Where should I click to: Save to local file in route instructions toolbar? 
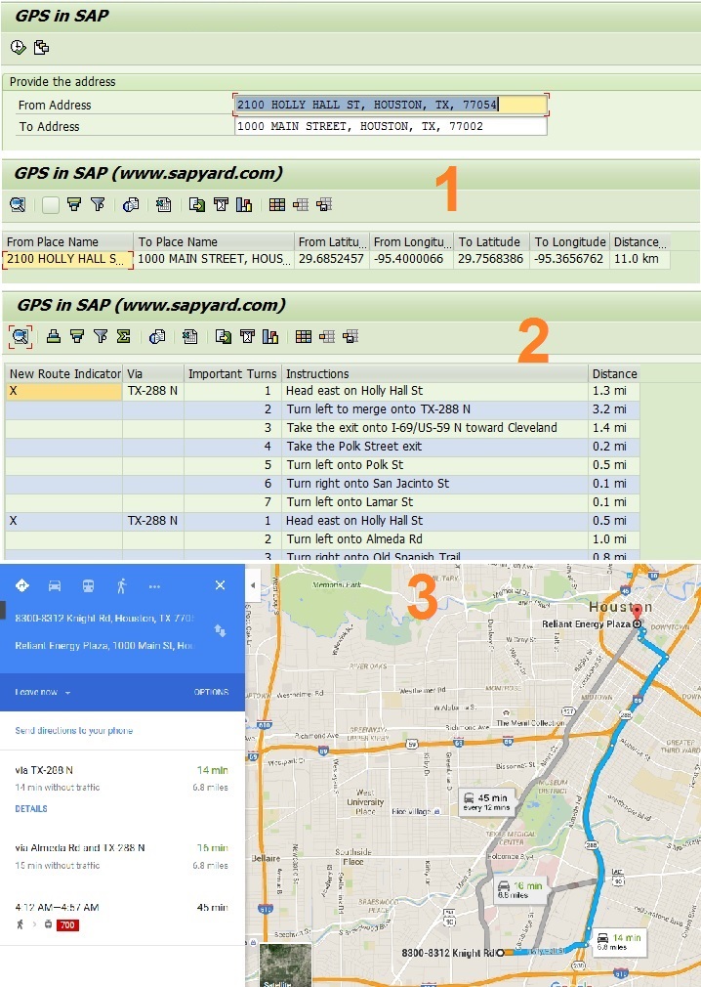pyautogui.click(x=224, y=337)
